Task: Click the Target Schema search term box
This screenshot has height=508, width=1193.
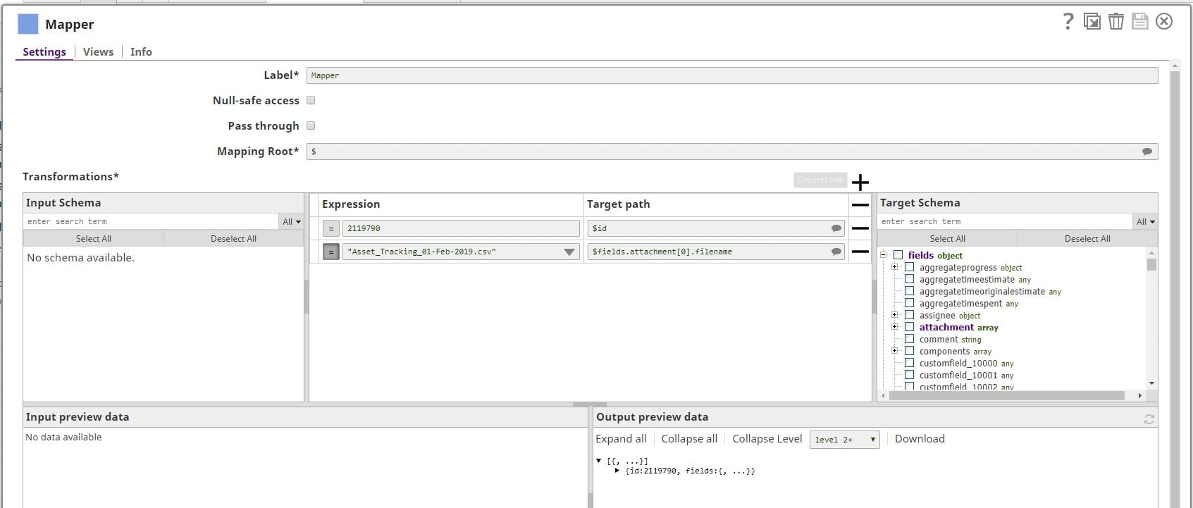Action: tap(1006, 221)
